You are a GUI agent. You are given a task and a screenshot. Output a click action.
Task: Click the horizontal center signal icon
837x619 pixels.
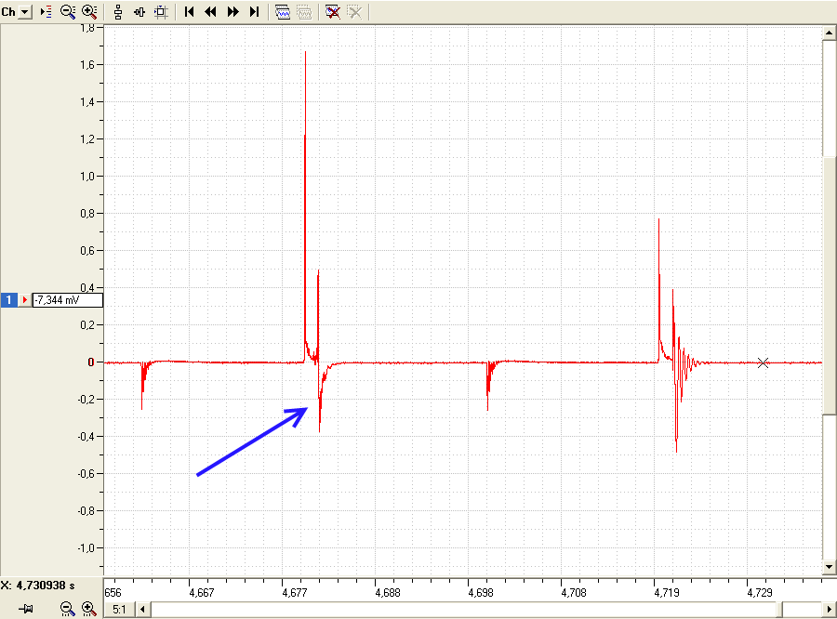[139, 12]
